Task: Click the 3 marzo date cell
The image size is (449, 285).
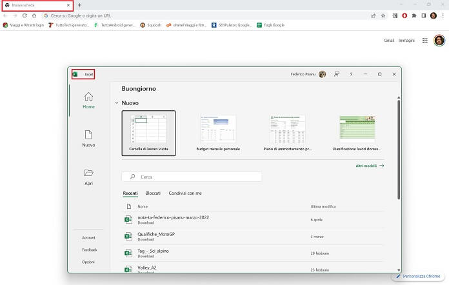Action: coord(317,237)
